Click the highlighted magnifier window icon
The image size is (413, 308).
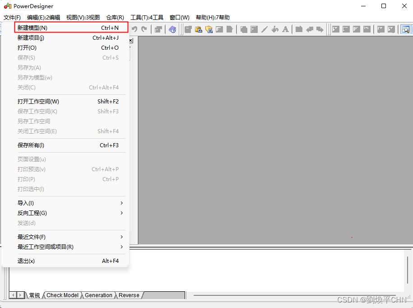pos(405,29)
